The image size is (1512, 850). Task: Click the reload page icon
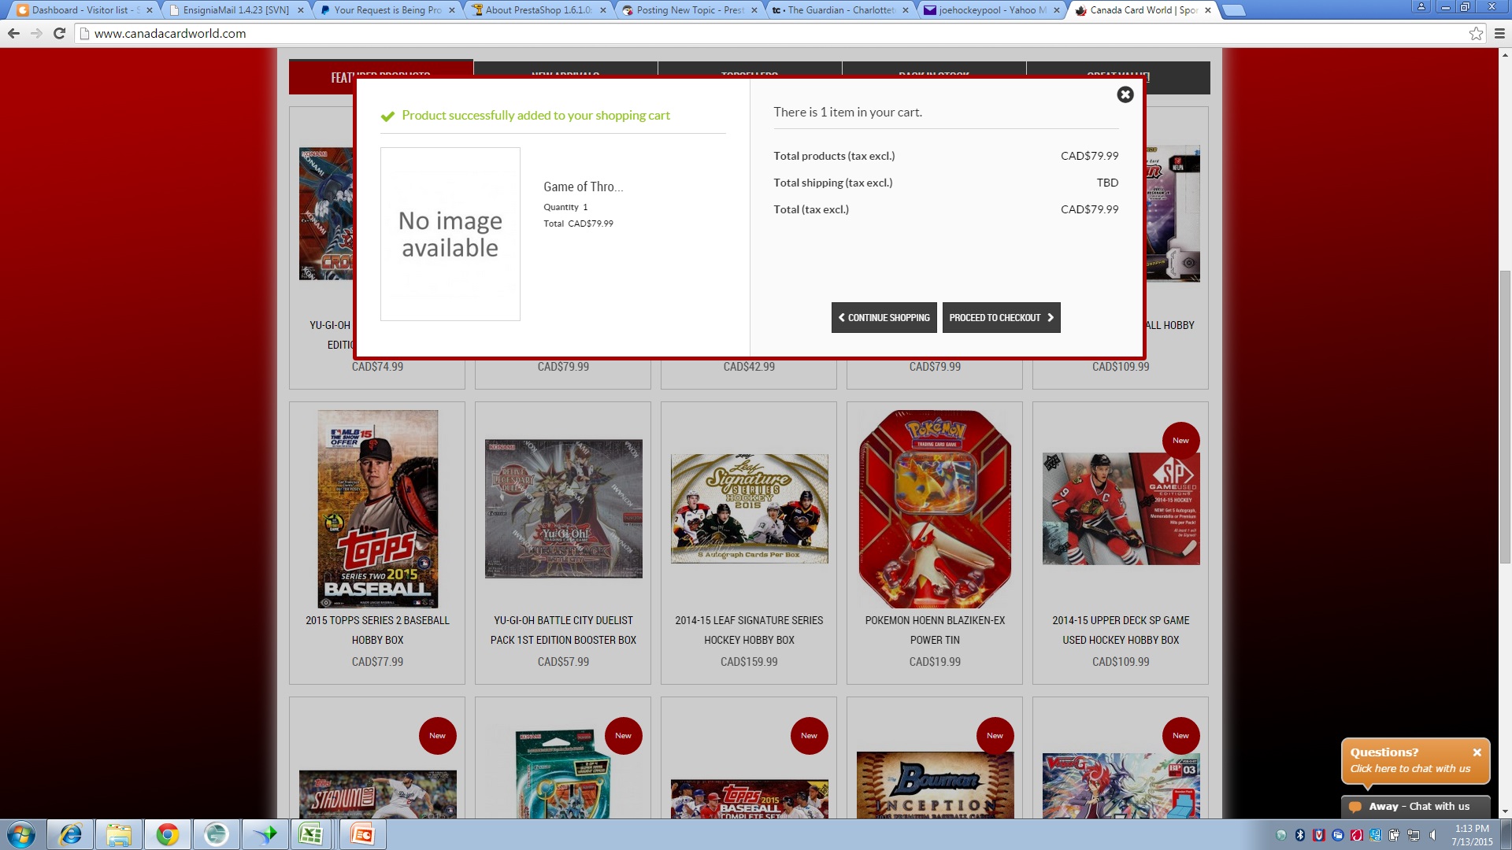[59, 33]
